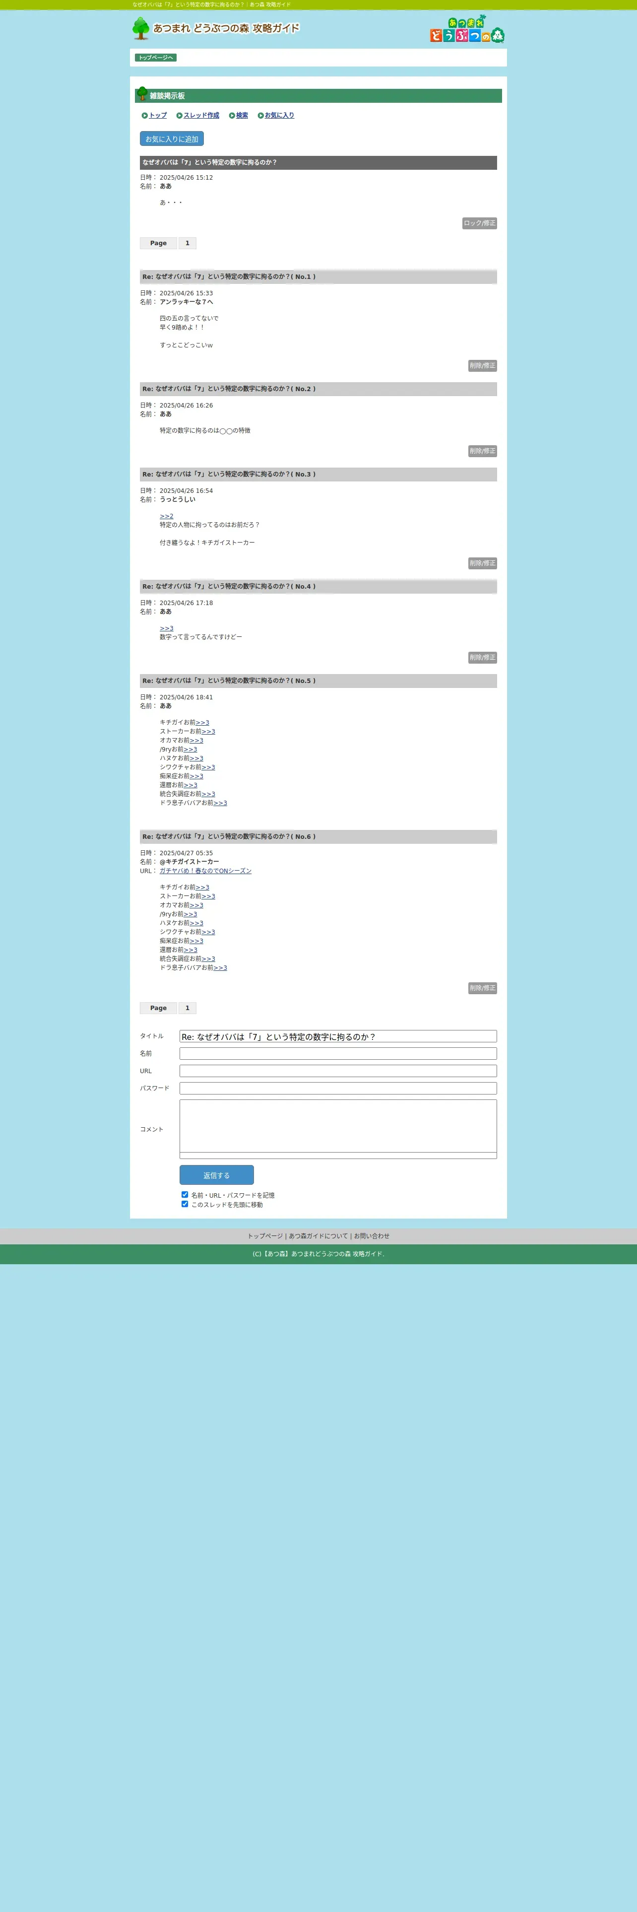Click timestamp 2025/04/27 05:35 in No.6
The height and width of the screenshot is (1912, 637).
[x=186, y=854]
